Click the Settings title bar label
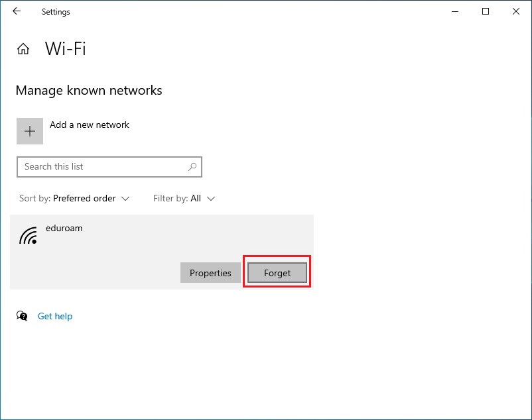 [56, 12]
